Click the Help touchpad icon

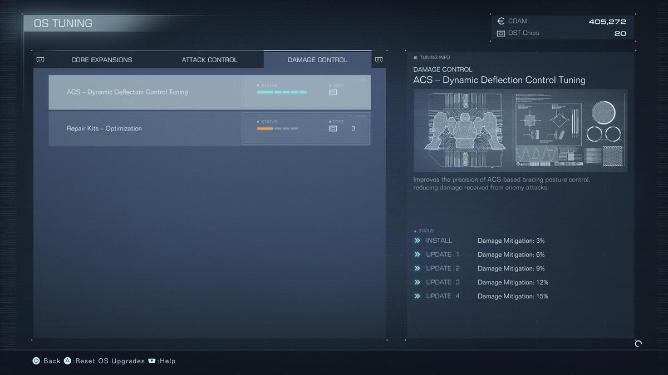(152, 361)
